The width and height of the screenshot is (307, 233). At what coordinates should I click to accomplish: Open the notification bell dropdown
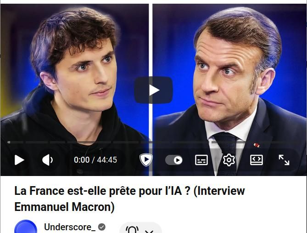click(140, 228)
